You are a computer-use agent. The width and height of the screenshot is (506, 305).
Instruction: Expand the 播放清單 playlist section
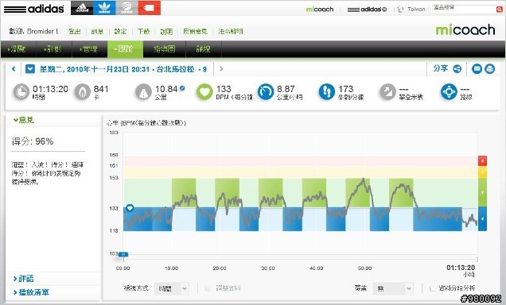coord(31,292)
